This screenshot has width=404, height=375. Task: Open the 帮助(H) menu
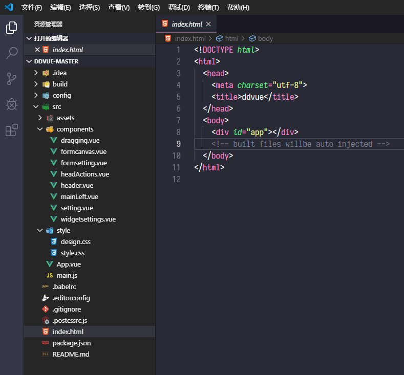[238, 8]
